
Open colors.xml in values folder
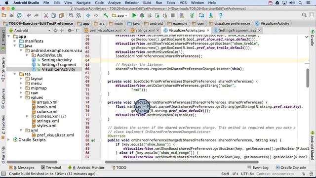coord(47,112)
